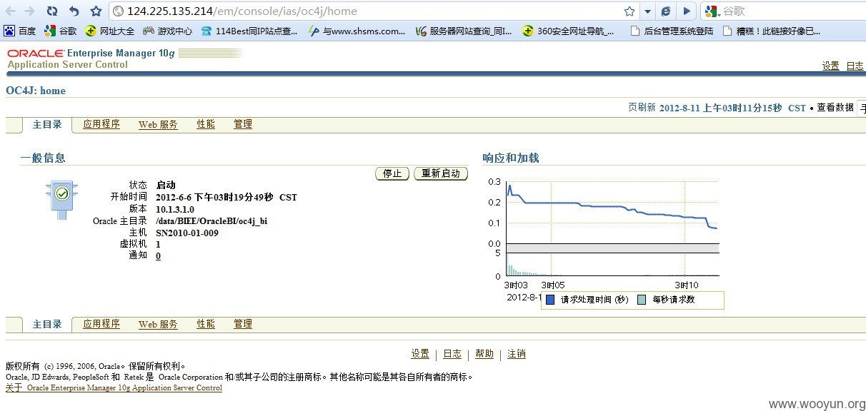The image size is (866, 411).
Task: Open the 网址大全 bookmark
Action: pos(109,31)
